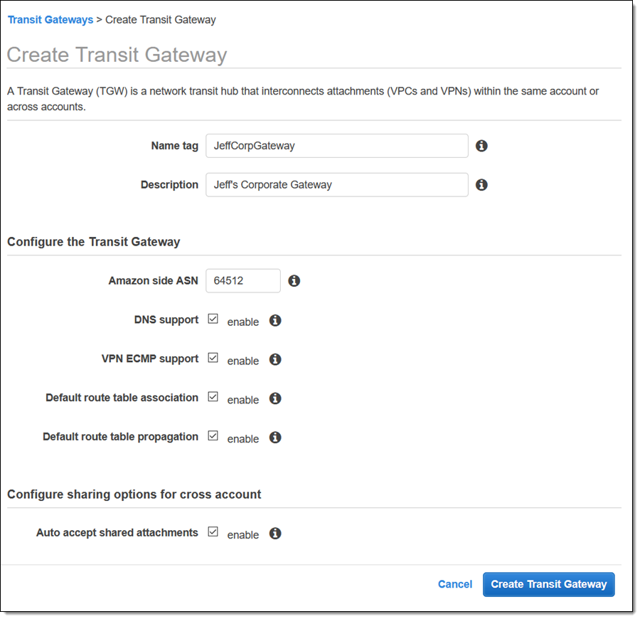Click the 'Configure the Transit Gateway' section heading
Viewport: 640px width, 619px height.
pos(94,242)
